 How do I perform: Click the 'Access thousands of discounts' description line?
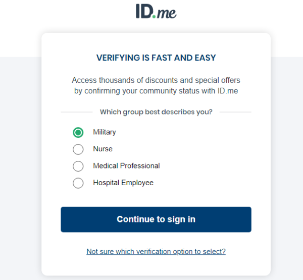point(156,80)
